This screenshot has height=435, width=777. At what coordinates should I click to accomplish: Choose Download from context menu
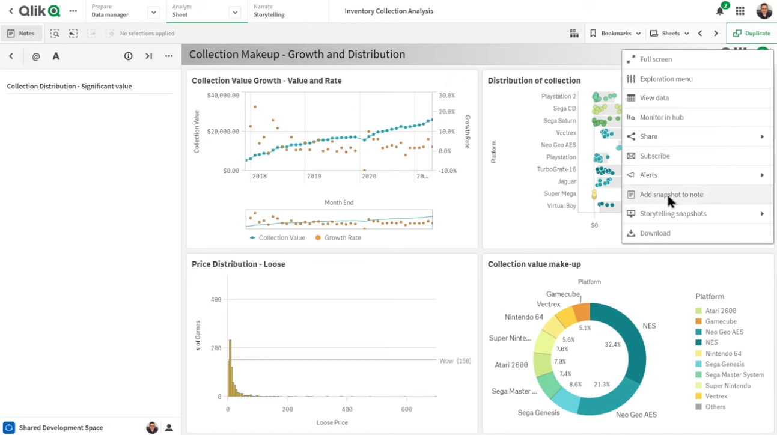pyautogui.click(x=698, y=233)
